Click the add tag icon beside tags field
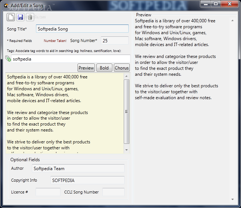 [x=8, y=59]
